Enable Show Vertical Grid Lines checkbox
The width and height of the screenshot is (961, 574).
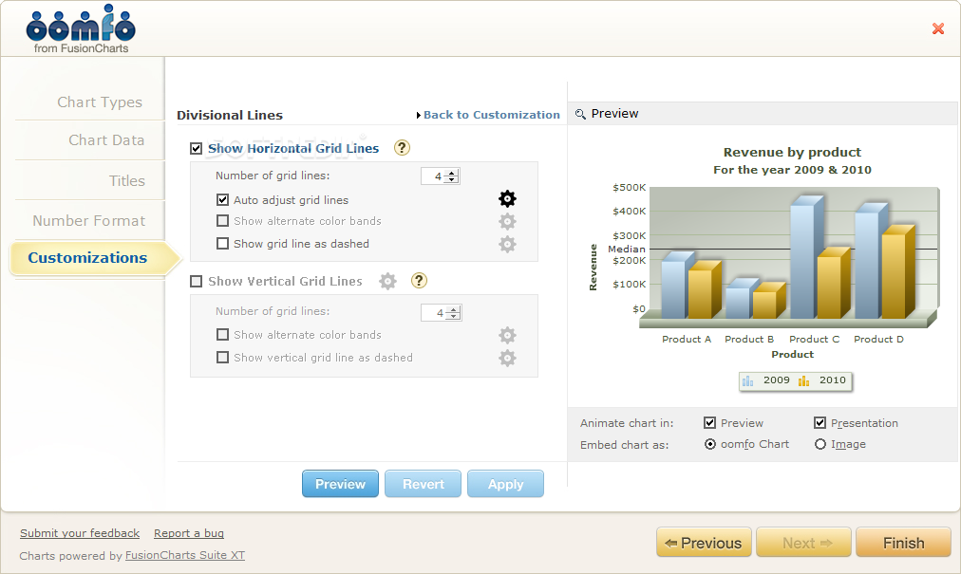click(197, 281)
